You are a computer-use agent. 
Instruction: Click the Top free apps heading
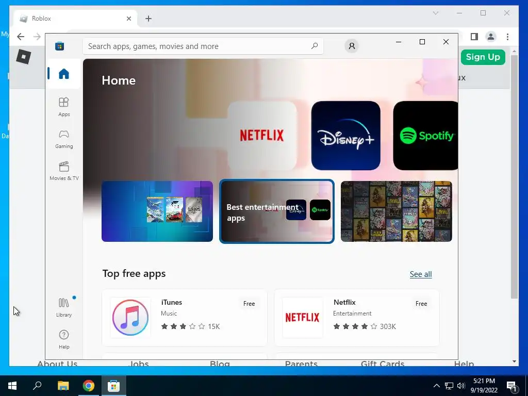tap(134, 273)
